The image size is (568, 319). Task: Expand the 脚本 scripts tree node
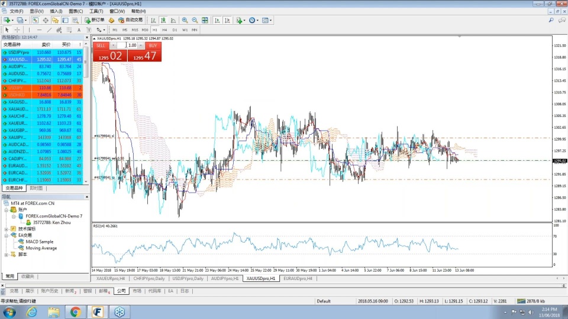pyautogui.click(x=6, y=255)
